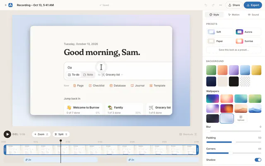
Task: Click the left trim handle of the clip
Action: click(x=5, y=150)
